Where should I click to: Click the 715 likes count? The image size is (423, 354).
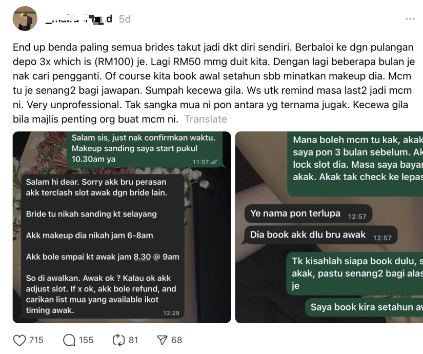[36, 340]
